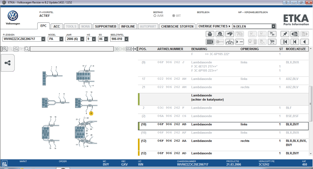
Task: Select part number 022 906 262 AM
Action: coord(172,87)
